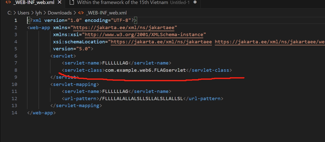Viewport: 325px width, 142px height.
Task: Close the _WEB-INF_web.xml editor tab
Action: pos(59,3)
